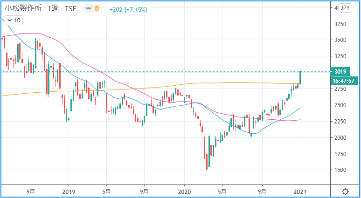Click the 2021 label on time axis
This screenshot has height=198, width=361.
pyautogui.click(x=300, y=191)
